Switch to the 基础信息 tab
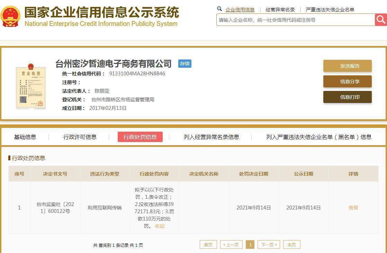The width and height of the screenshot is (387, 253). [x=25, y=137]
